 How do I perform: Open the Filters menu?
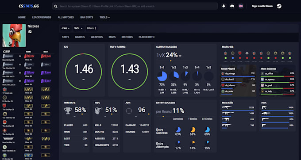point(91,28)
